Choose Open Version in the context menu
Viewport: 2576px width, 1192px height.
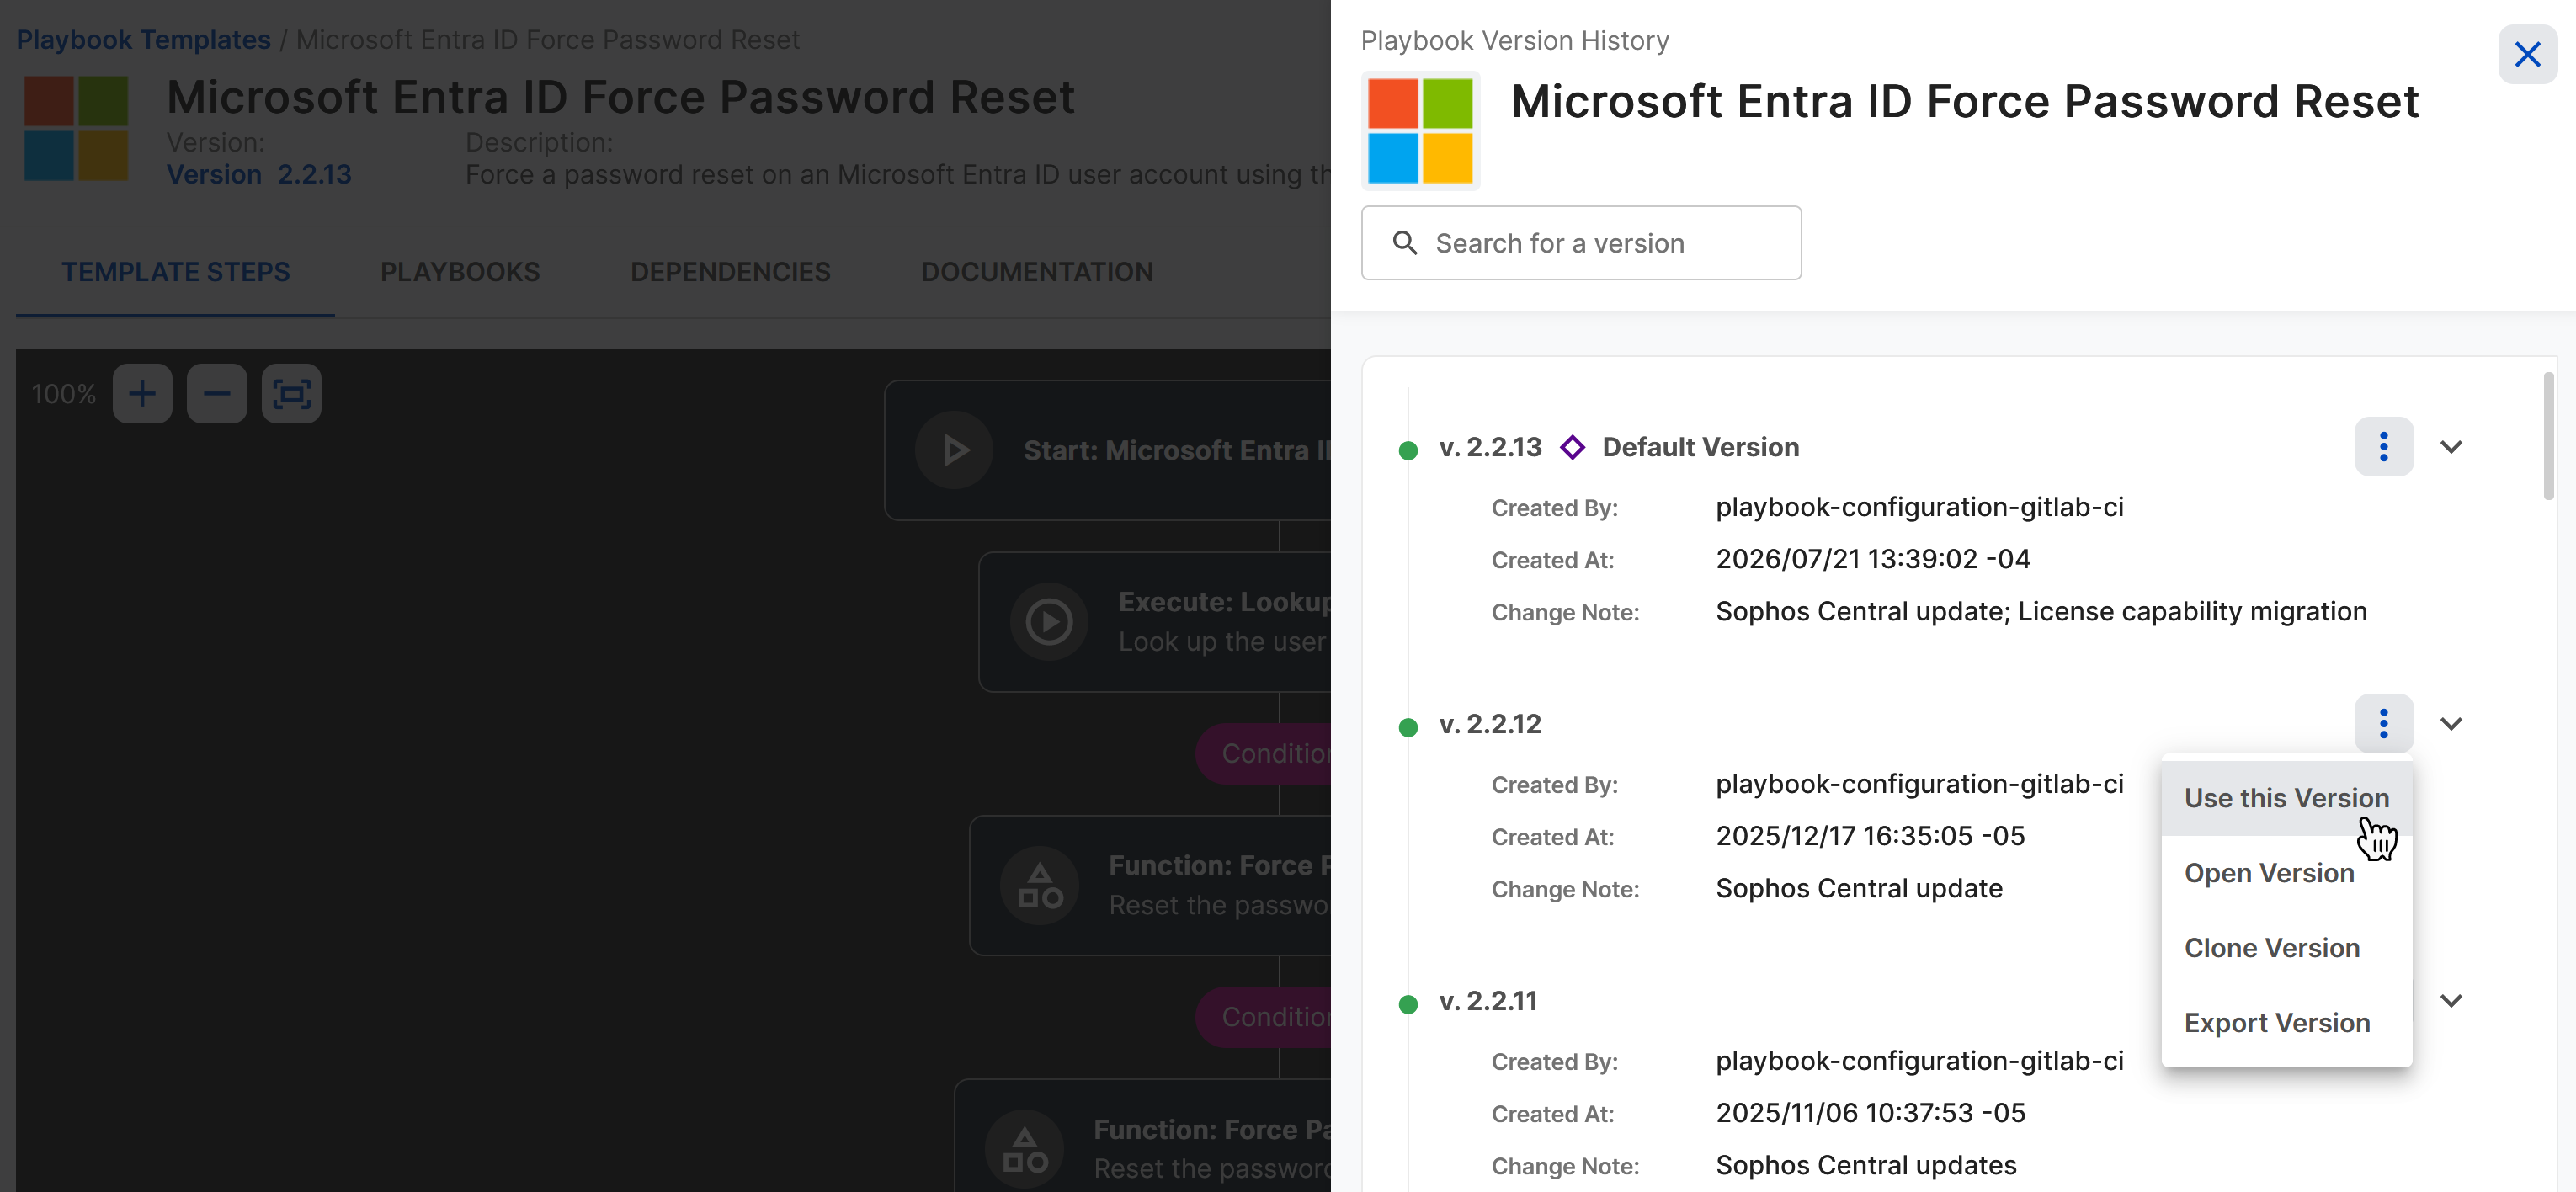click(2286, 873)
